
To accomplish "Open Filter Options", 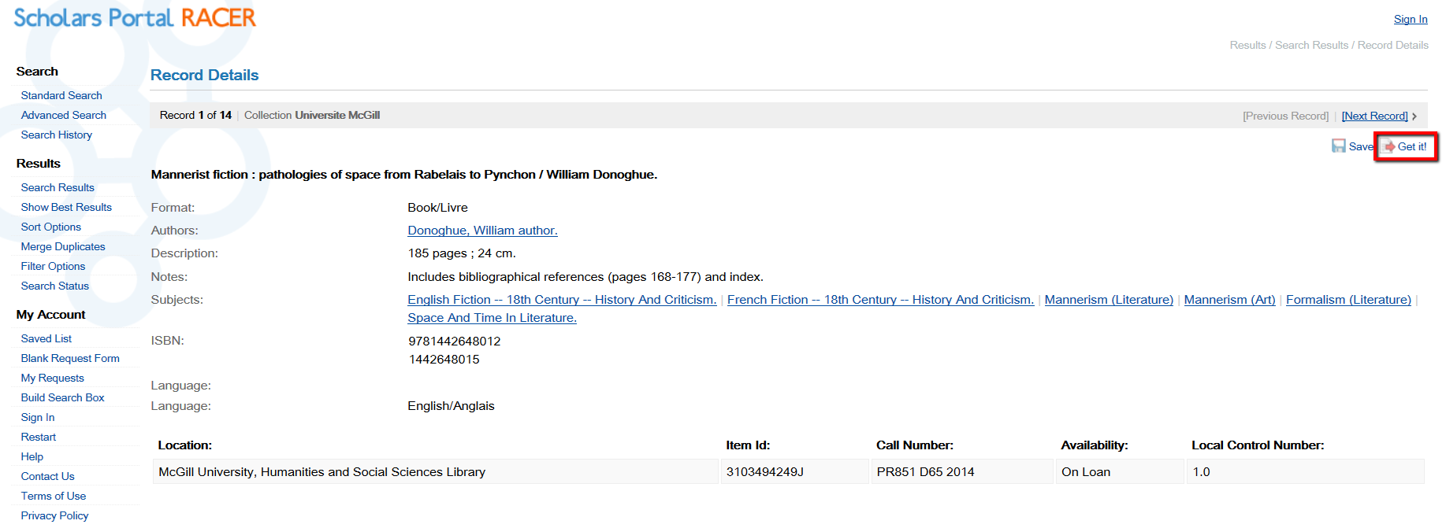I will 53,266.
